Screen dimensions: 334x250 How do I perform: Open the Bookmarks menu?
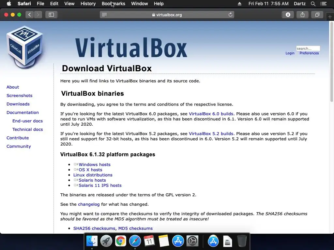pyautogui.click(x=113, y=4)
